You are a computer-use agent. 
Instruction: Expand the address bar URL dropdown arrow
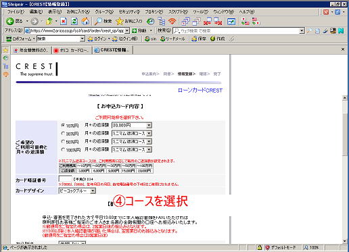coord(127,30)
